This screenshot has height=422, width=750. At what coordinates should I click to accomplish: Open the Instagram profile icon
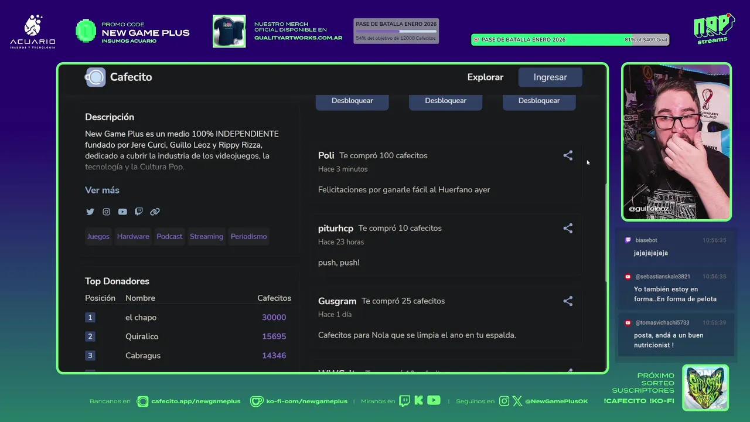[x=106, y=212]
